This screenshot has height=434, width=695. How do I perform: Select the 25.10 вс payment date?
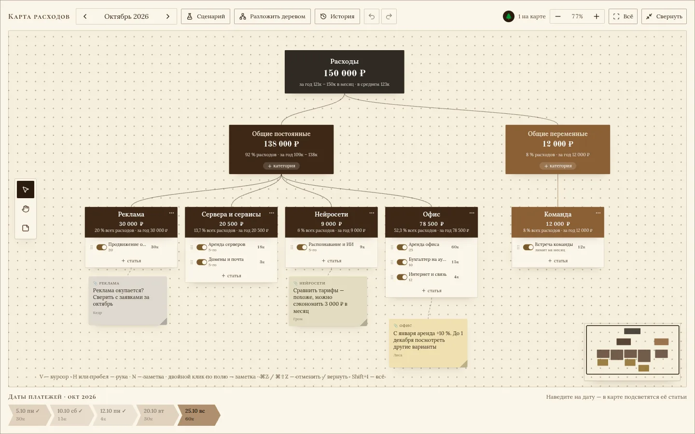point(199,415)
